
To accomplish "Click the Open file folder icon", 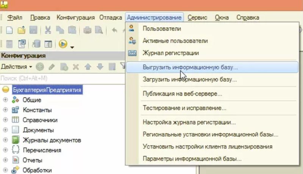I will click(x=22, y=30).
